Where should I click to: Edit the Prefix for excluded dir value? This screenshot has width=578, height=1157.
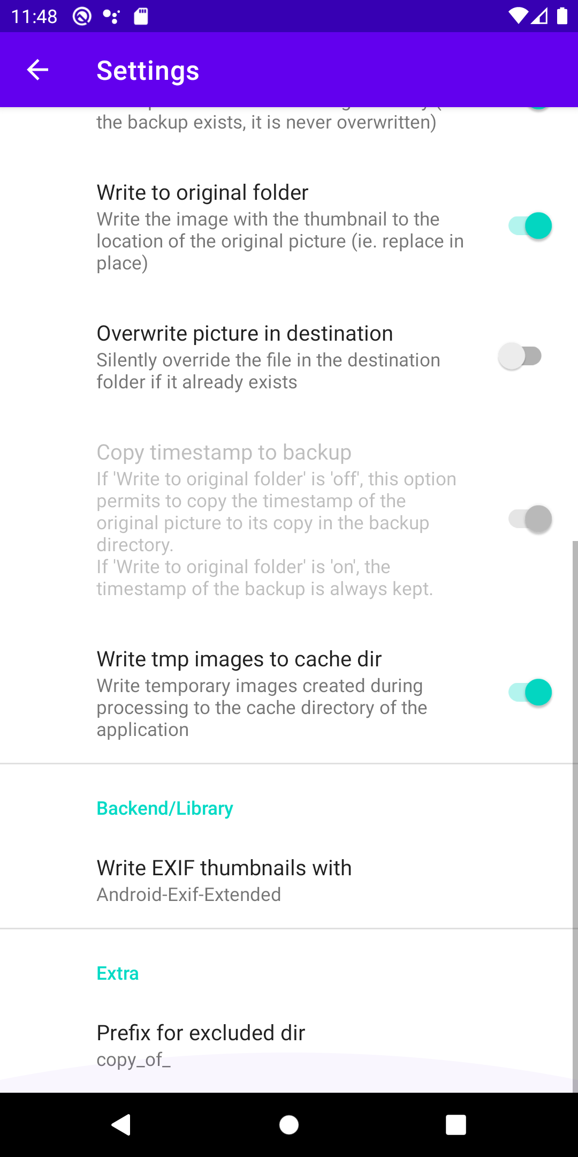coord(201,1045)
